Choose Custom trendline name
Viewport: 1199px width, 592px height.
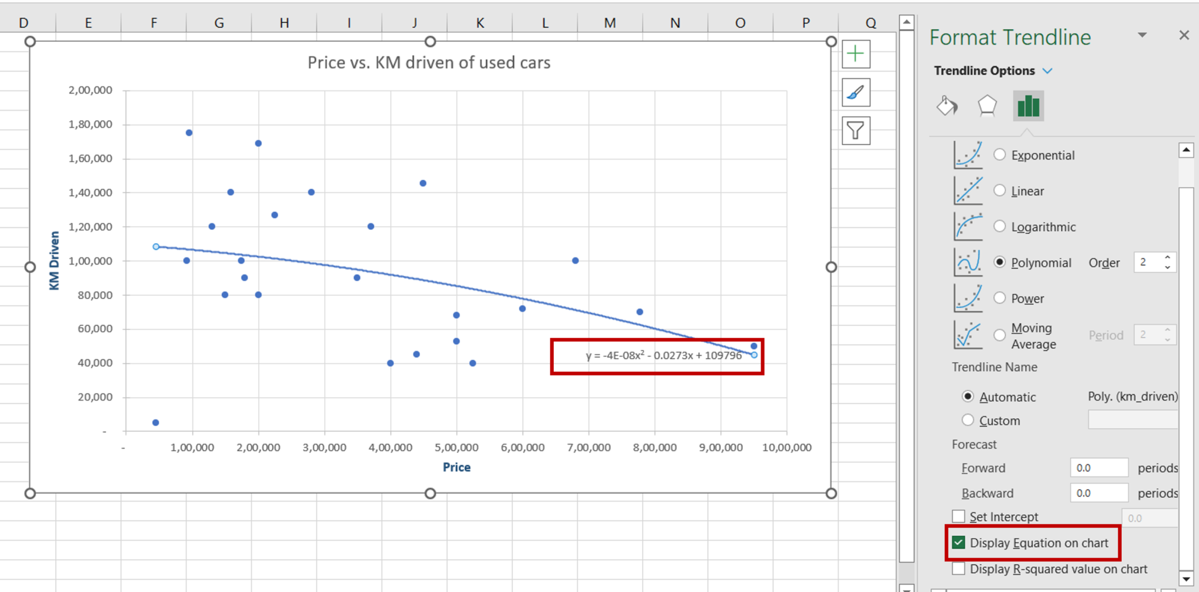[969, 420]
